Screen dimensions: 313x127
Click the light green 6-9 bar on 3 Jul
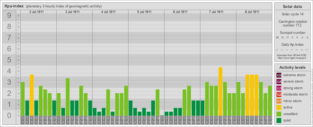point(68,97)
